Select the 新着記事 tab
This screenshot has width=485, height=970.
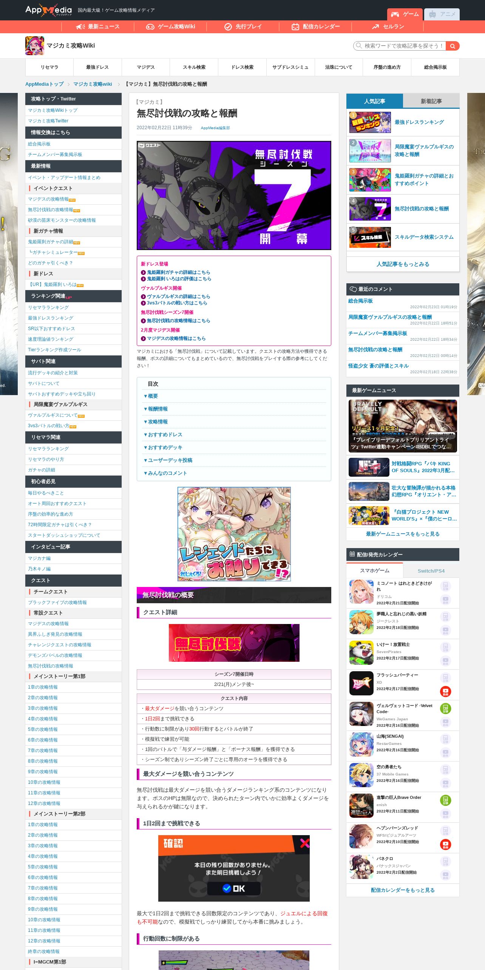(431, 101)
